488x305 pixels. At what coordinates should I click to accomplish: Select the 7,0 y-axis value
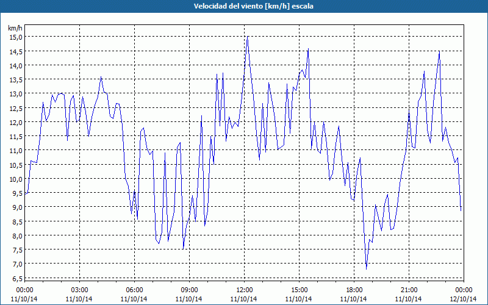coord(17,264)
